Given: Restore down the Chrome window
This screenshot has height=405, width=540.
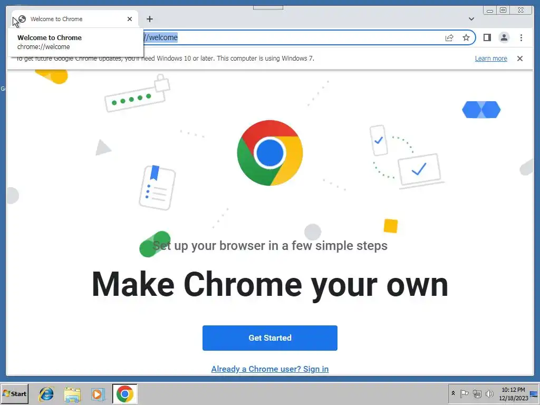Looking at the screenshot, I should [x=503, y=10].
